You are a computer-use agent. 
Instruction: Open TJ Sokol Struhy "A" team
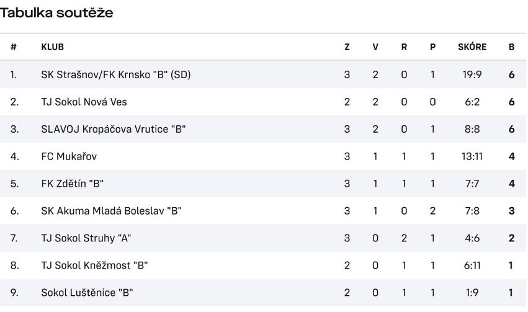tap(86, 238)
